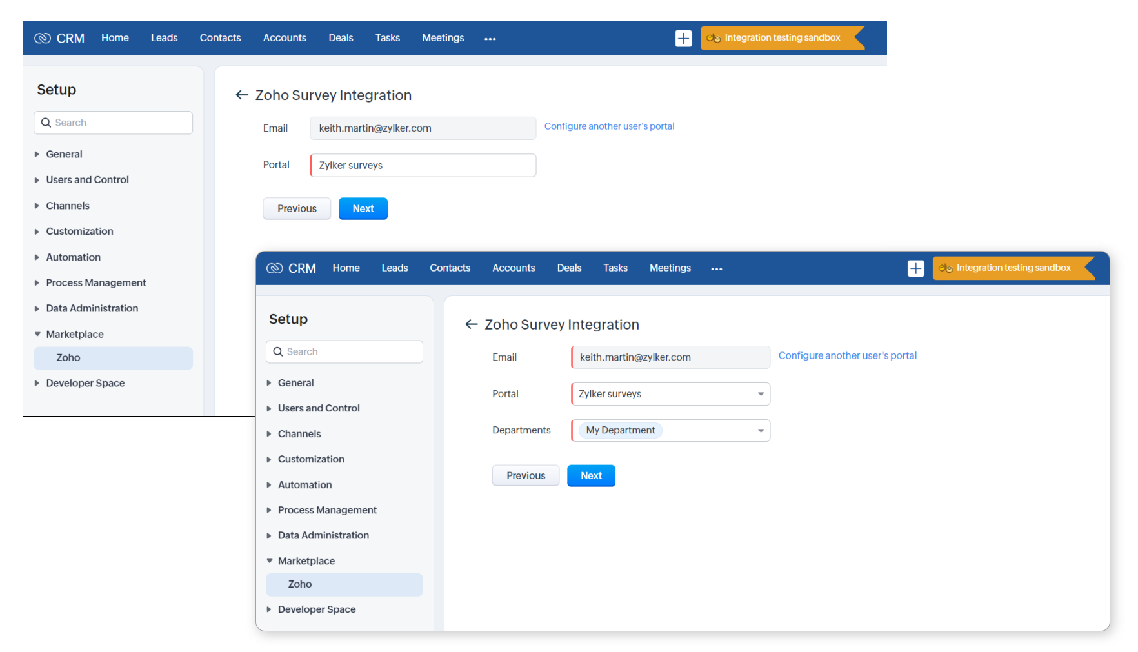Click the Integration testing sandbox badge in front window
Screen dimensions: 1138x652
pyautogui.click(x=1013, y=268)
